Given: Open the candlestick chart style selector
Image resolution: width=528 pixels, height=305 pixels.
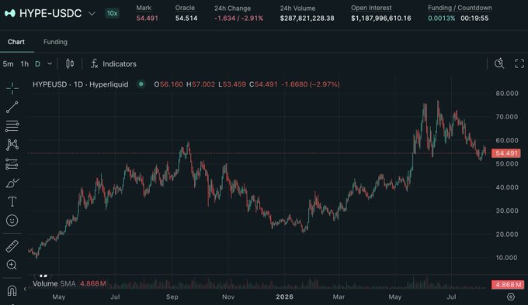Looking at the screenshot, I should pyautogui.click(x=70, y=63).
